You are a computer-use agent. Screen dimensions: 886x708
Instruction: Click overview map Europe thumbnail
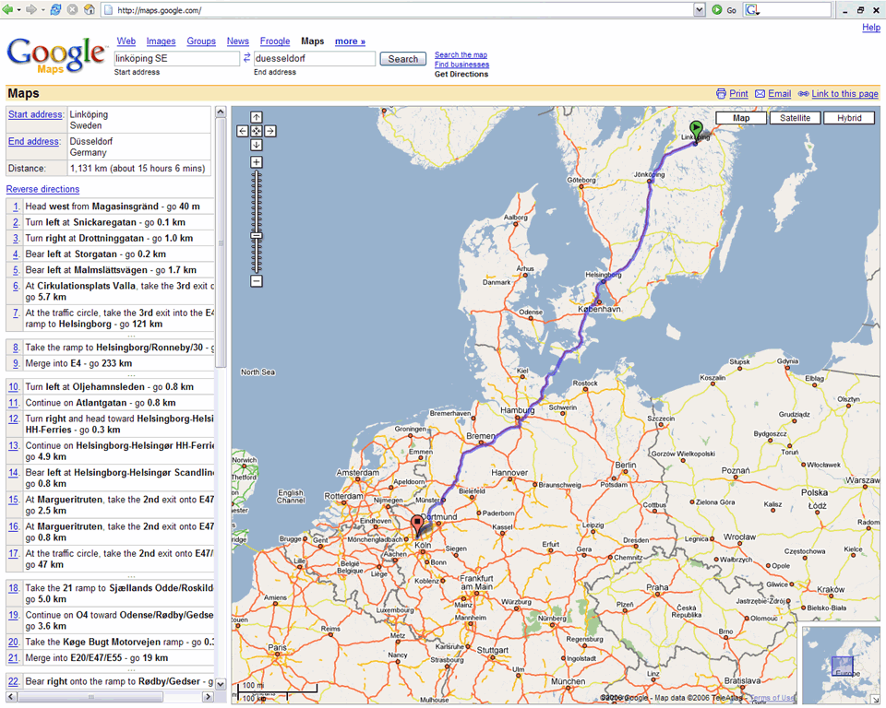tap(842, 667)
